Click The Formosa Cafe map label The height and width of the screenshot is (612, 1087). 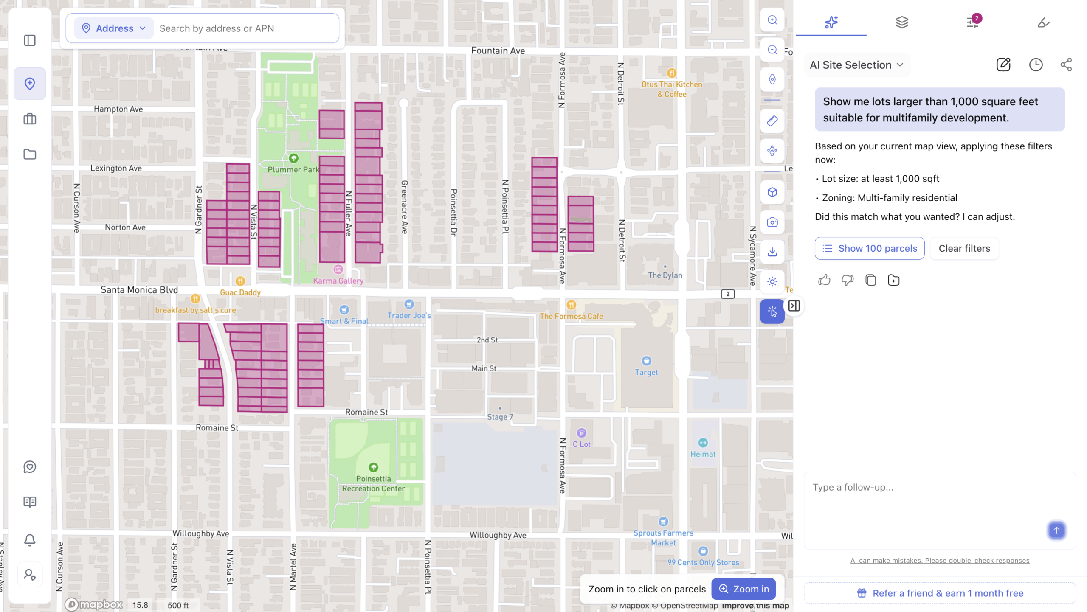pos(571,316)
